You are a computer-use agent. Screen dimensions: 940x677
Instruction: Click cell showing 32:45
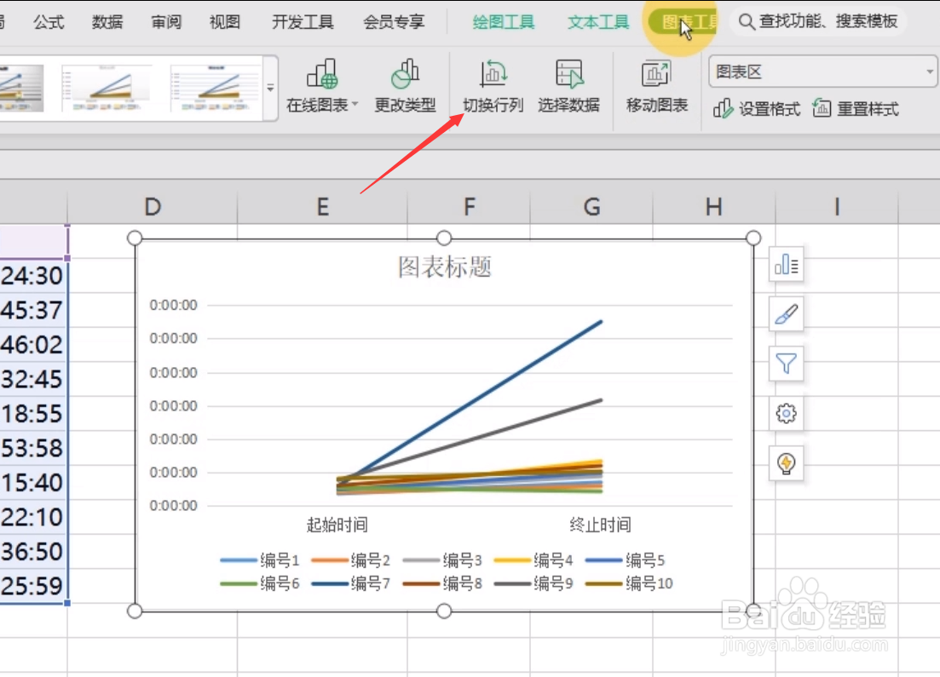coord(33,379)
